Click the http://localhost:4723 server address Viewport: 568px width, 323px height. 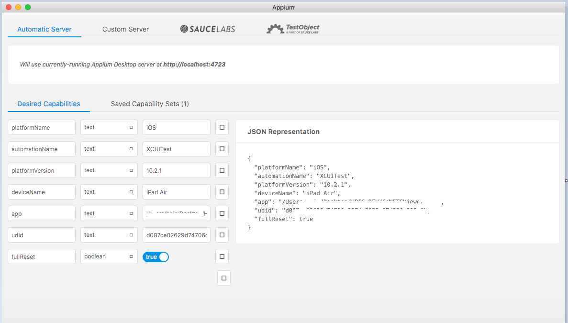[x=194, y=65]
